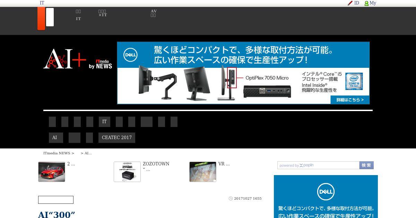Click the OptiPlex 7050 Micro banner ad

click(243, 73)
